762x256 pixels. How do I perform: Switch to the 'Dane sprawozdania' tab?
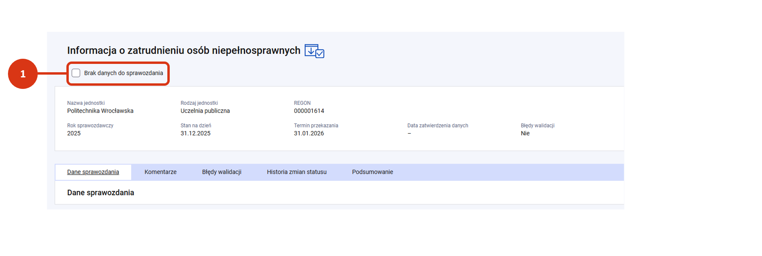pos(93,172)
